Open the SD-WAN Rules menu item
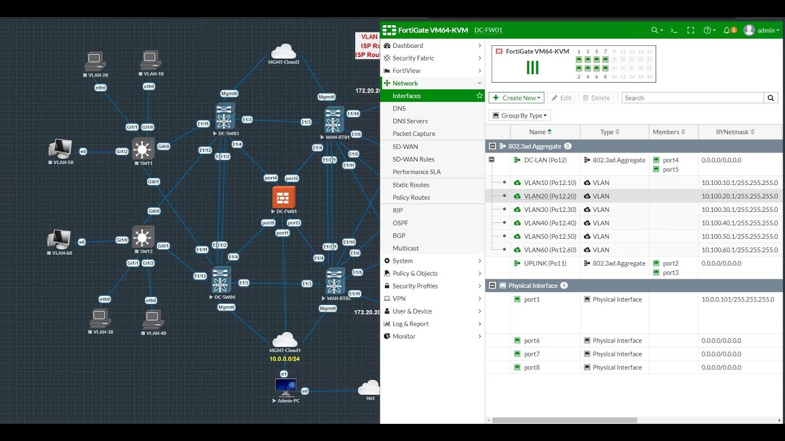Image resolution: width=785 pixels, height=441 pixels. (x=432, y=159)
